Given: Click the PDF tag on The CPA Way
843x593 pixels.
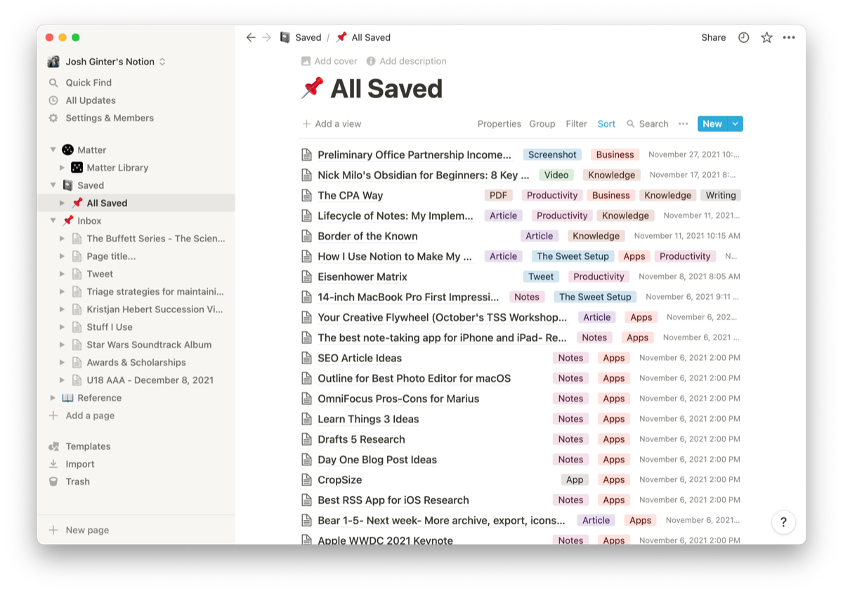Looking at the screenshot, I should click(498, 195).
